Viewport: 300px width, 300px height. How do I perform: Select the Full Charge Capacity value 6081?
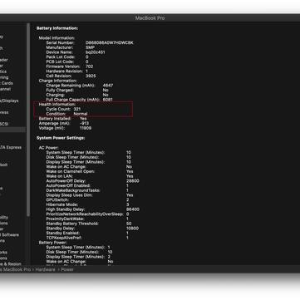click(x=108, y=100)
